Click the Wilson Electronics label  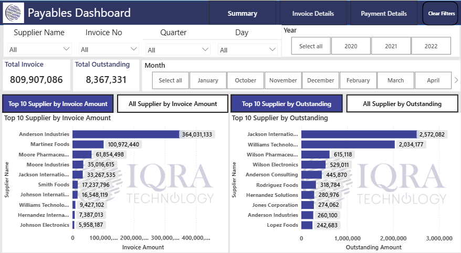click(276, 164)
